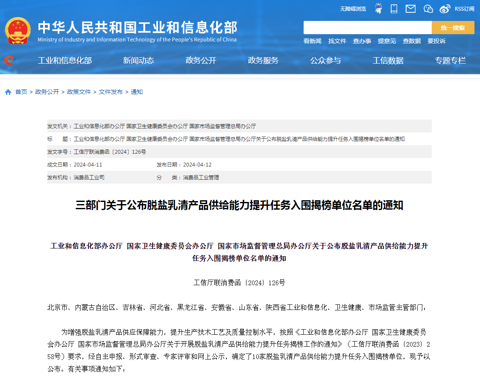Open the RSS订阅 link
This screenshot has width=480, height=377.
click(464, 9)
